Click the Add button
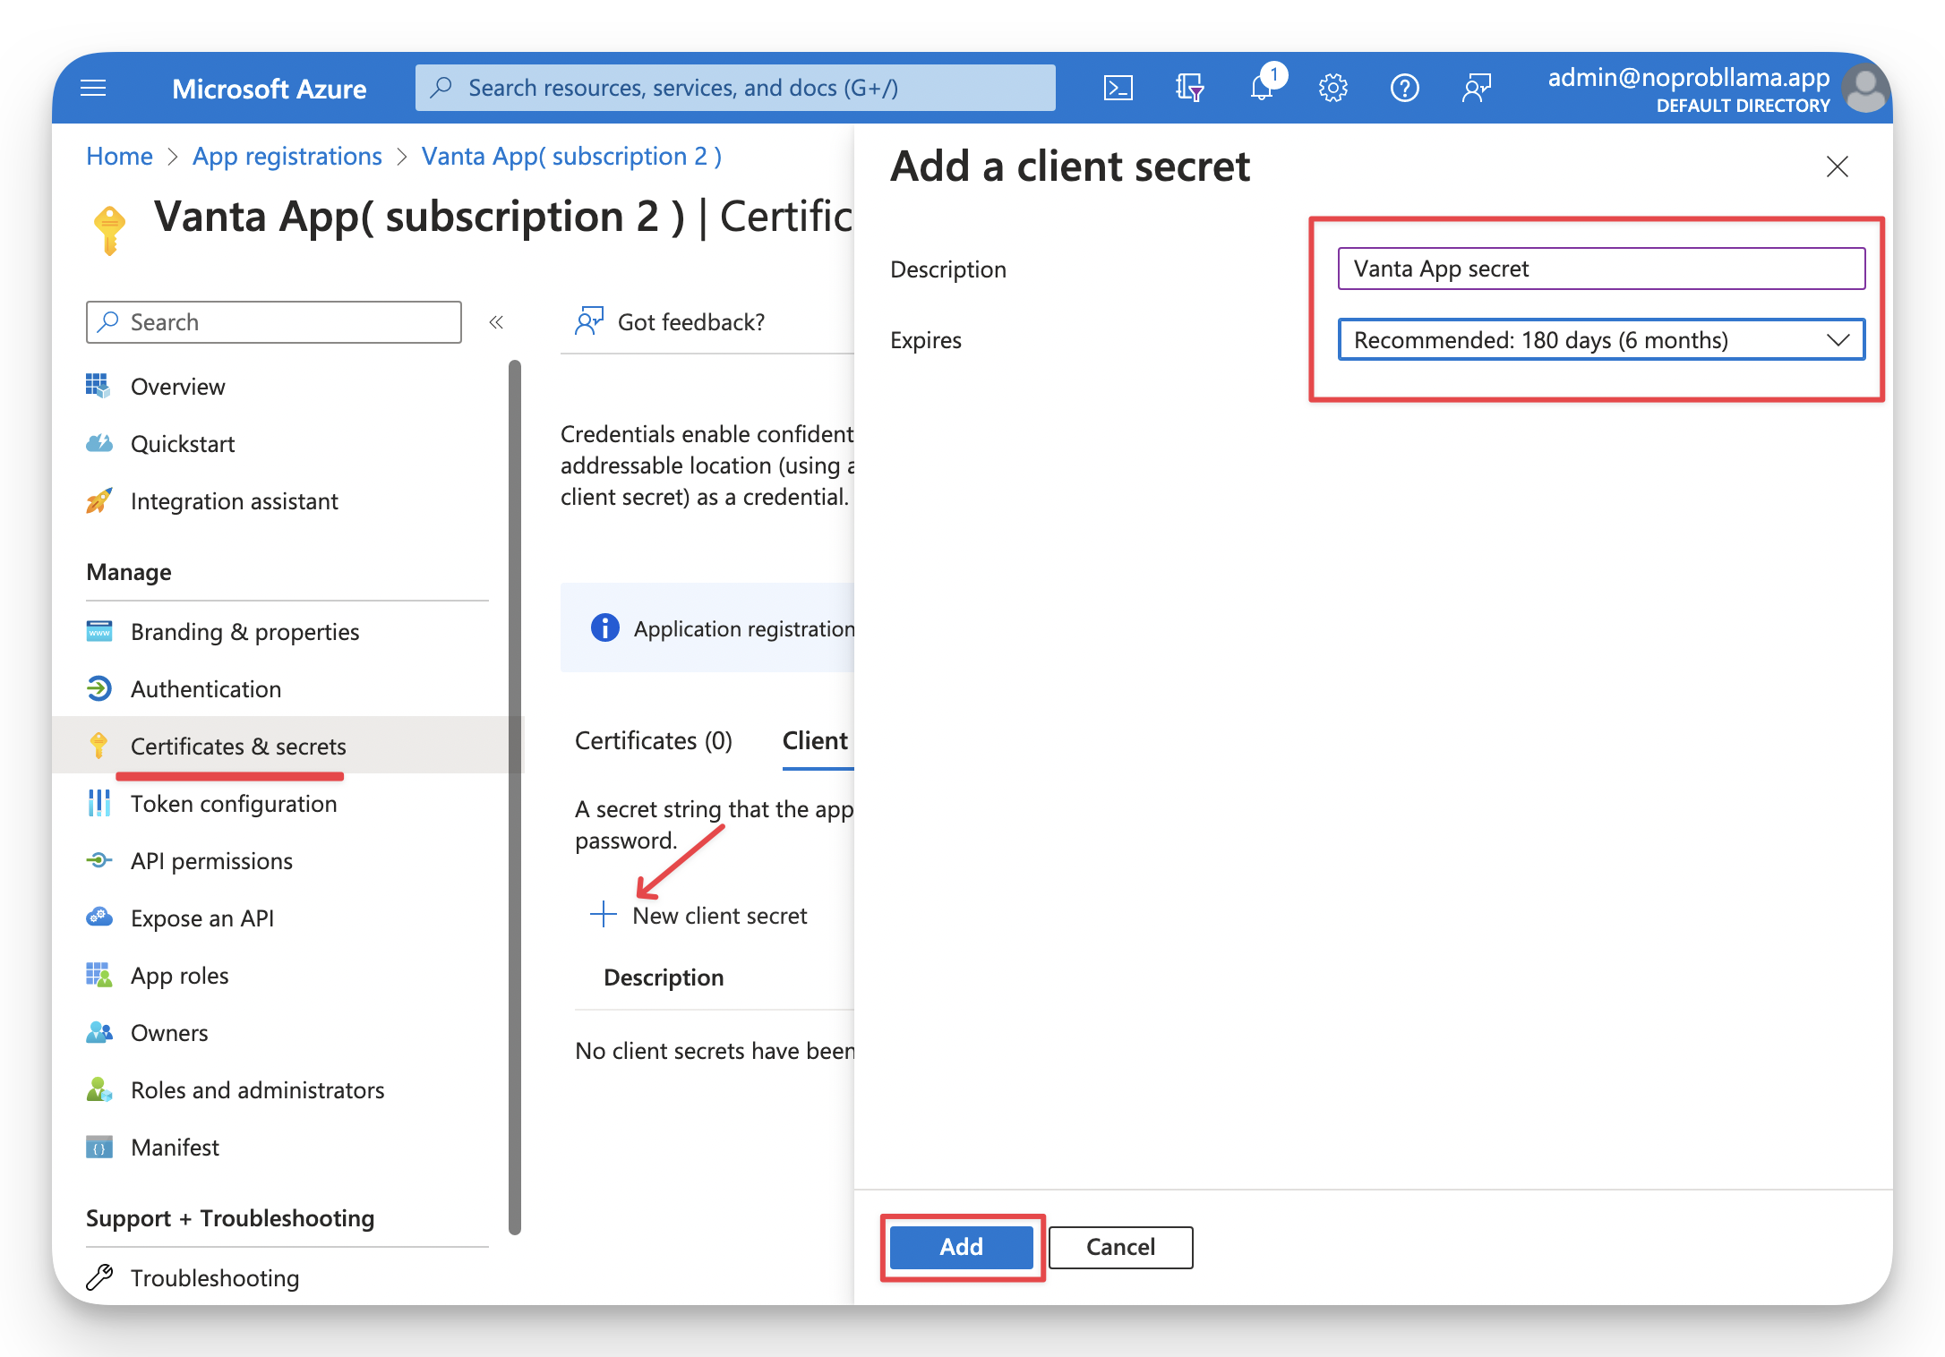This screenshot has height=1357, width=1945. pyautogui.click(x=961, y=1246)
